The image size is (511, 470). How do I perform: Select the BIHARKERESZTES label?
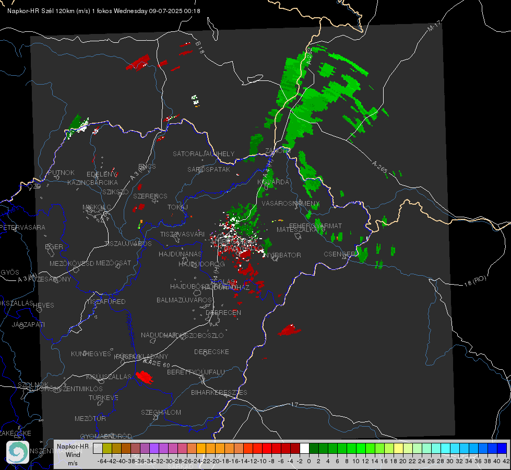[x=219, y=392]
